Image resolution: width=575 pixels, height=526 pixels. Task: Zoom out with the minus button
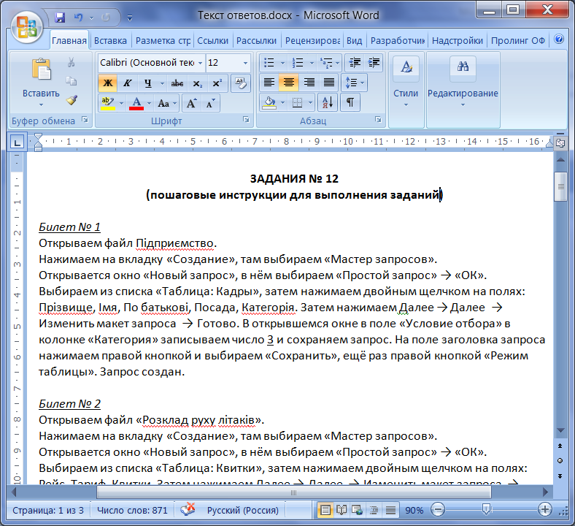point(438,509)
